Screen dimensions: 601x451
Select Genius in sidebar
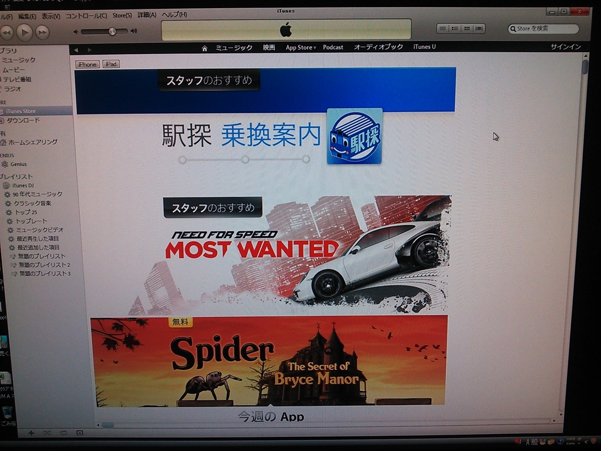(18, 164)
